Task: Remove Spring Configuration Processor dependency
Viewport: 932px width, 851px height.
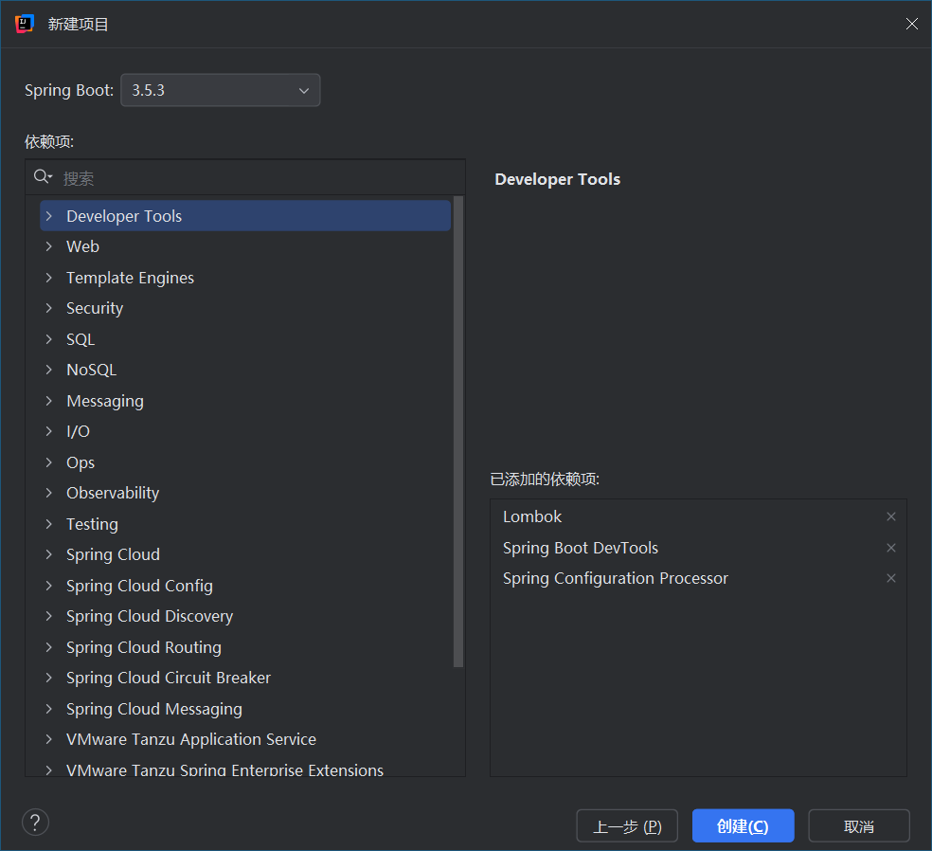Action: point(891,578)
